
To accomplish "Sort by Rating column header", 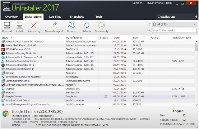I will (x=154, y=38).
